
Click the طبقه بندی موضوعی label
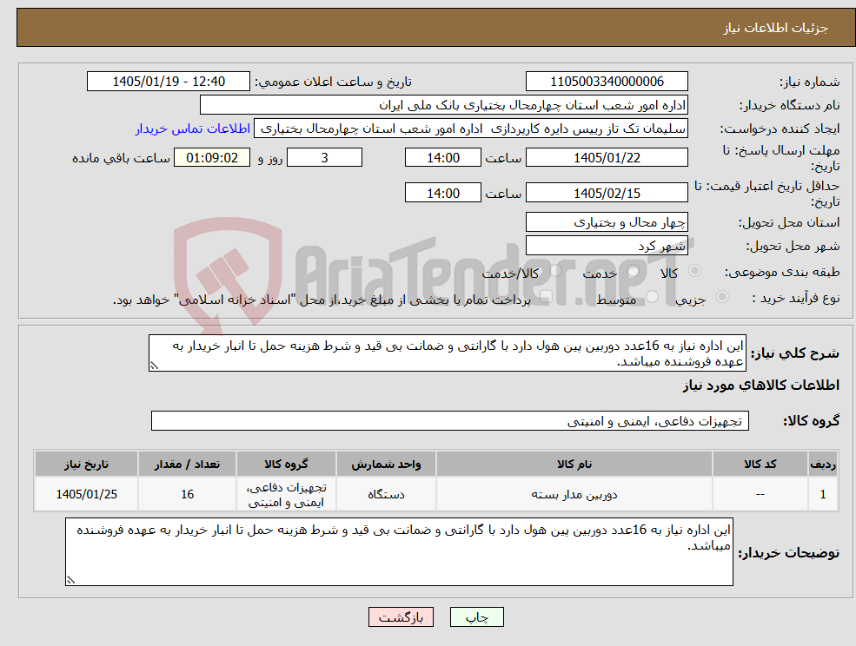click(782, 272)
